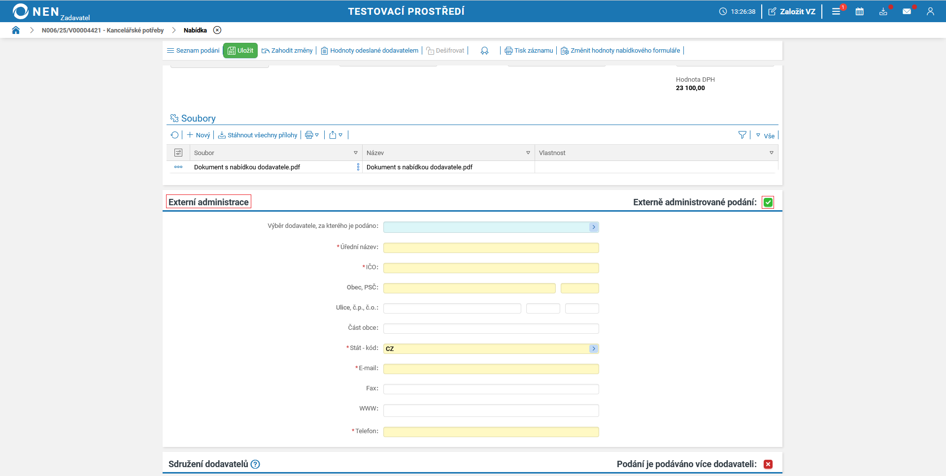
Task: Refresh the Soubory file list
Action: click(x=174, y=135)
